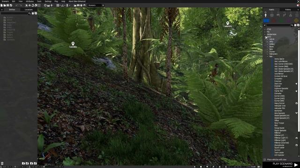Toggle the flashlight lamp icon

tap(81, 5)
